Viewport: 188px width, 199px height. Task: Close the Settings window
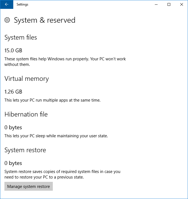(x=182, y=4)
